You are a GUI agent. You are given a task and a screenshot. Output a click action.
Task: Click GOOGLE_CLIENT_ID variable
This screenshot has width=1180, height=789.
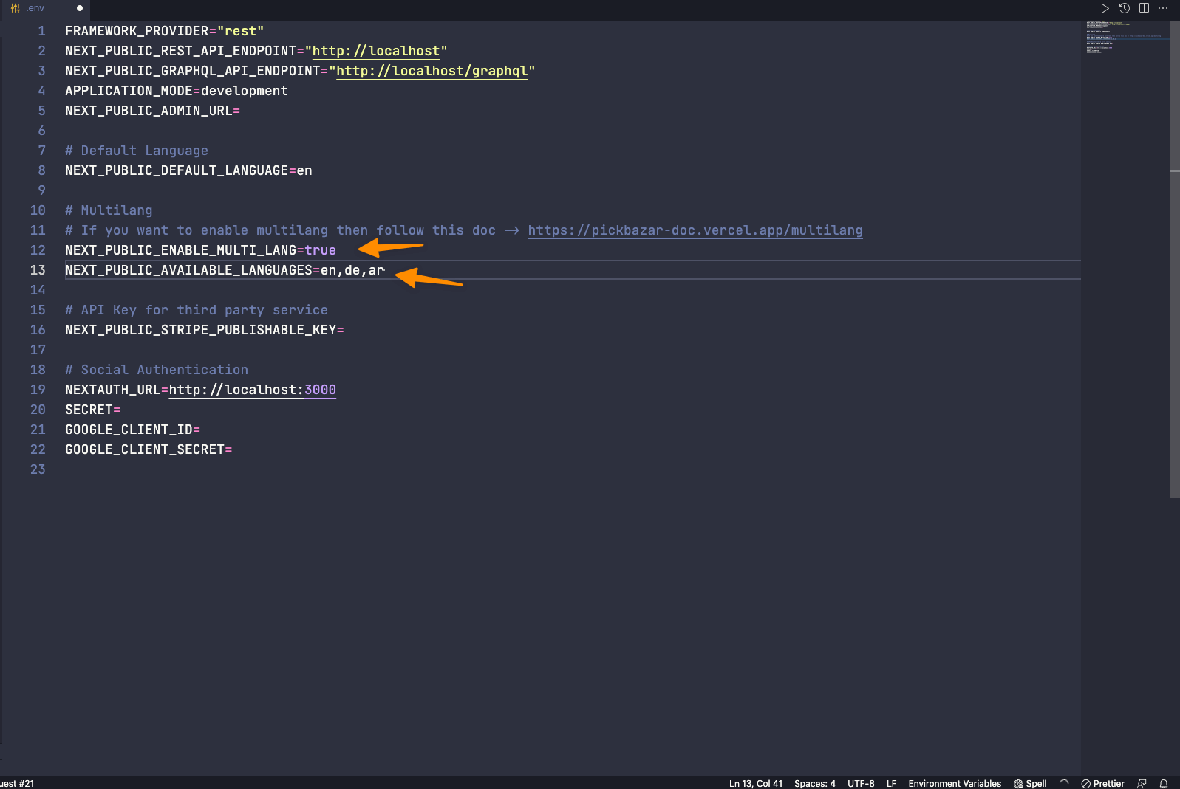coord(129,430)
